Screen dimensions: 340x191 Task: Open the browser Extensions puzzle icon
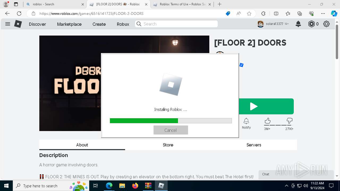(x=263, y=14)
